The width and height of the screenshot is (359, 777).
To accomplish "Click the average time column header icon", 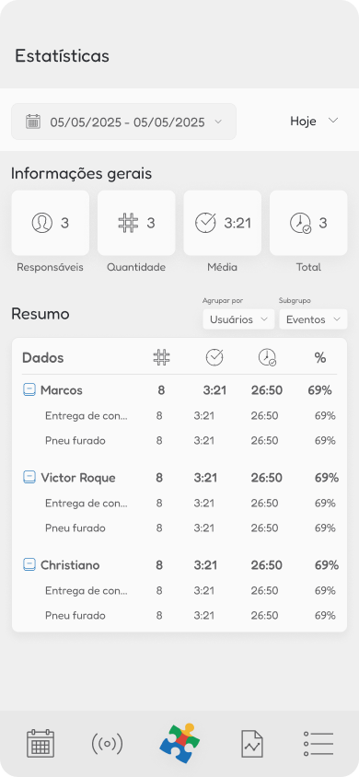I will pyautogui.click(x=214, y=357).
